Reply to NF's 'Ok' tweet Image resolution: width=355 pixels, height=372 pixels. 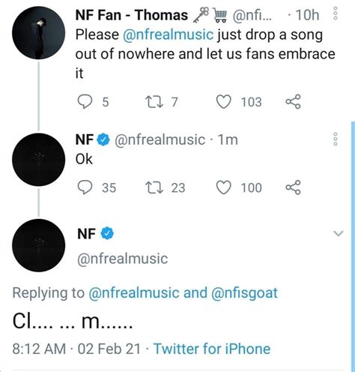tap(85, 187)
